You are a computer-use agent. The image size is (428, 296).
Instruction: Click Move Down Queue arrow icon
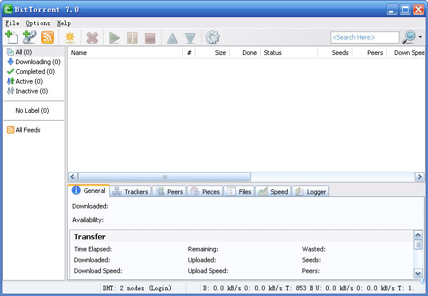click(190, 38)
